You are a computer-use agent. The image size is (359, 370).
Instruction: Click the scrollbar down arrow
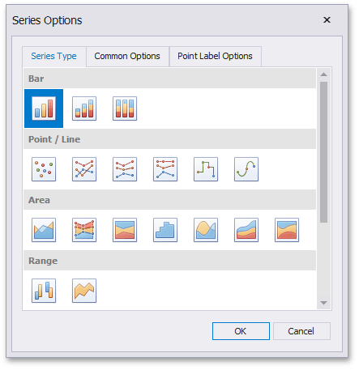323,303
